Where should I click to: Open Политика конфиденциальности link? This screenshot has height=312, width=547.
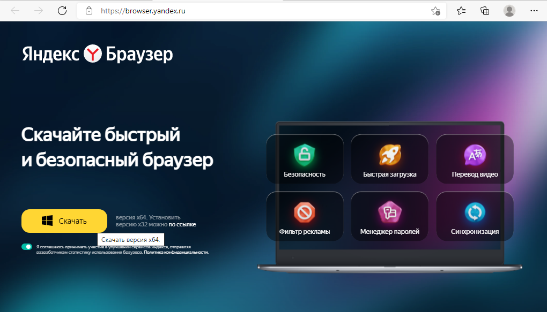coord(176,252)
